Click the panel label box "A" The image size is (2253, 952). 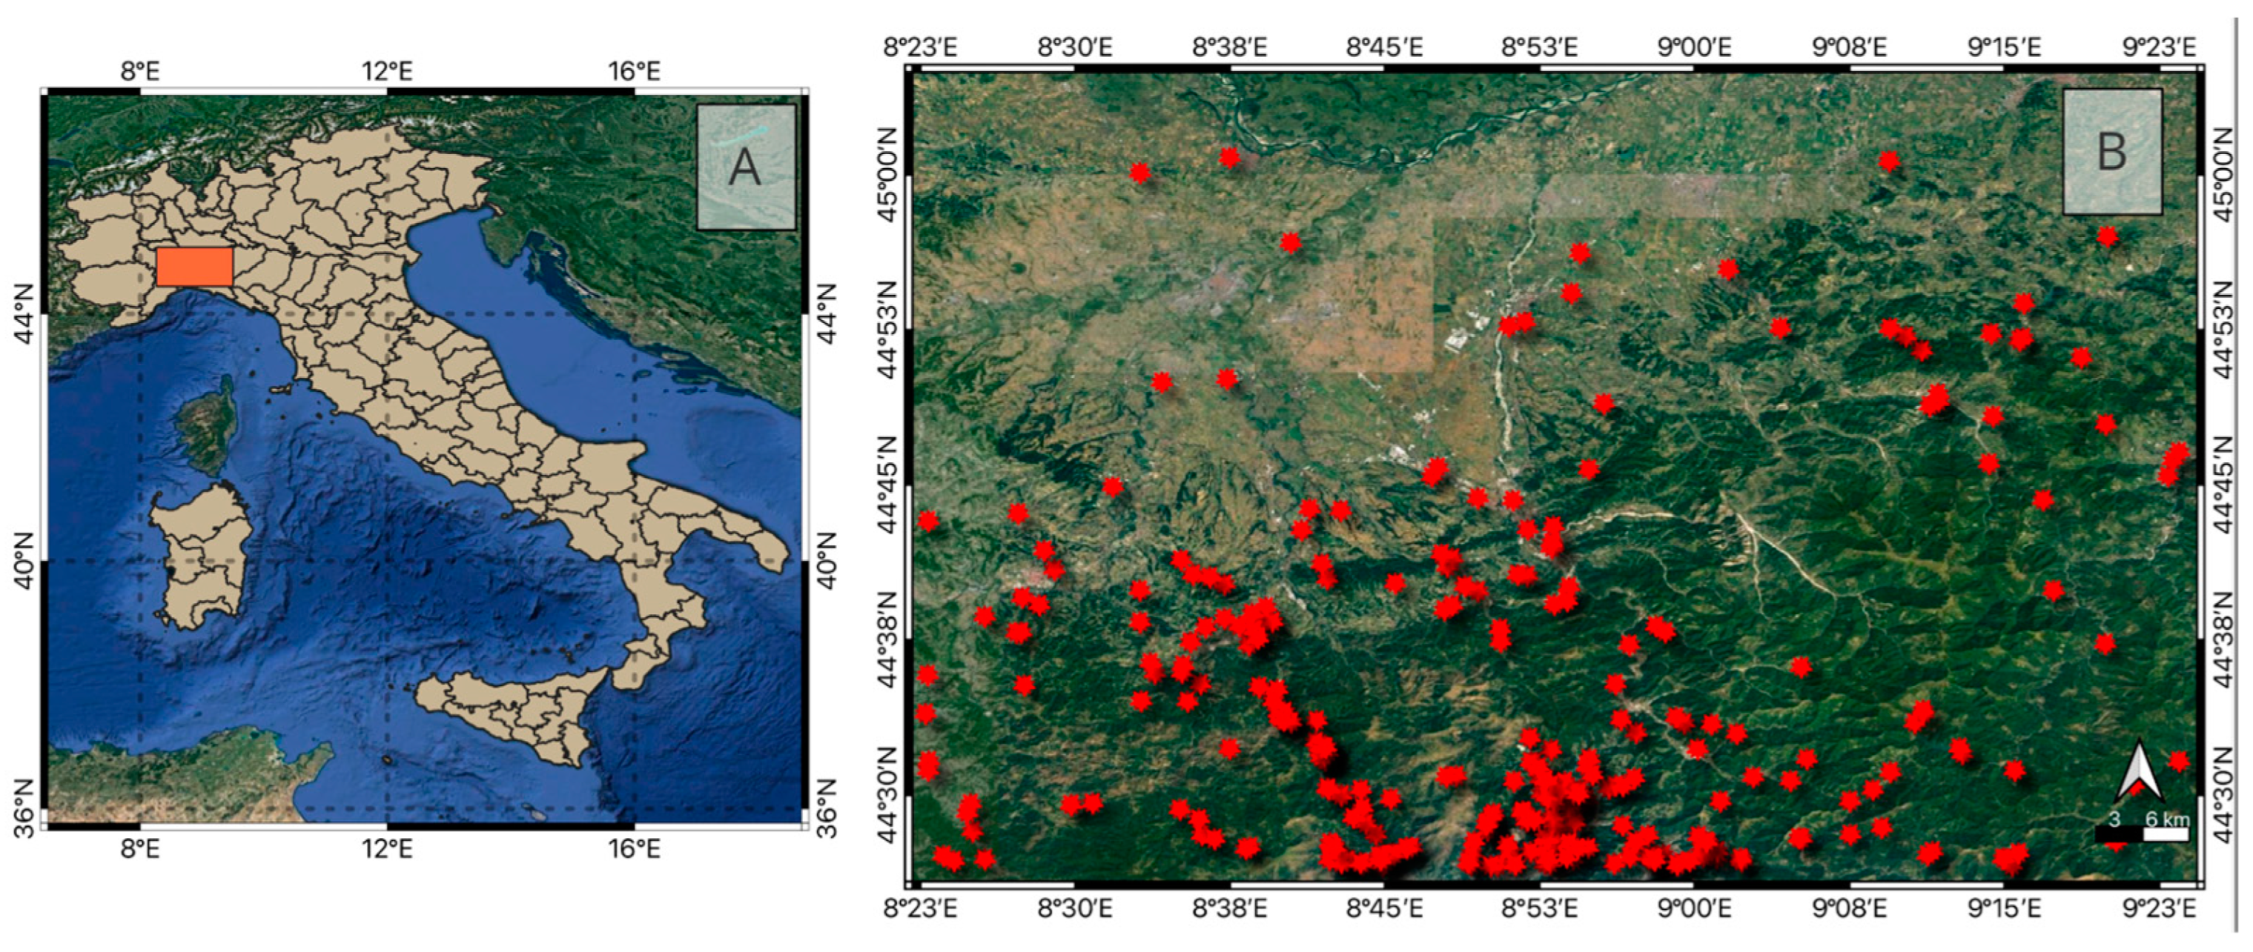(746, 167)
